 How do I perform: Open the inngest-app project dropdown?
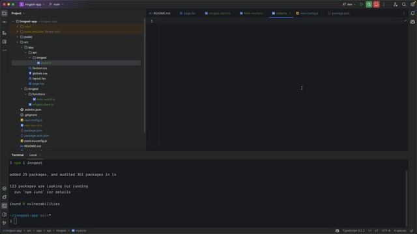pos(32,5)
